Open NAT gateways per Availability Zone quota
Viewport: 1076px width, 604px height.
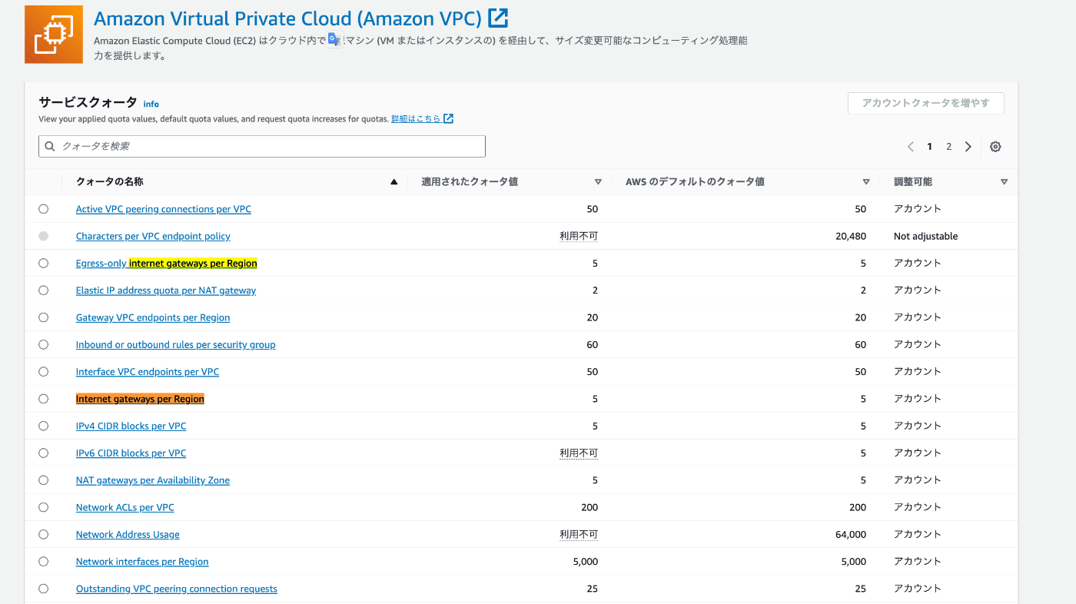pos(152,480)
